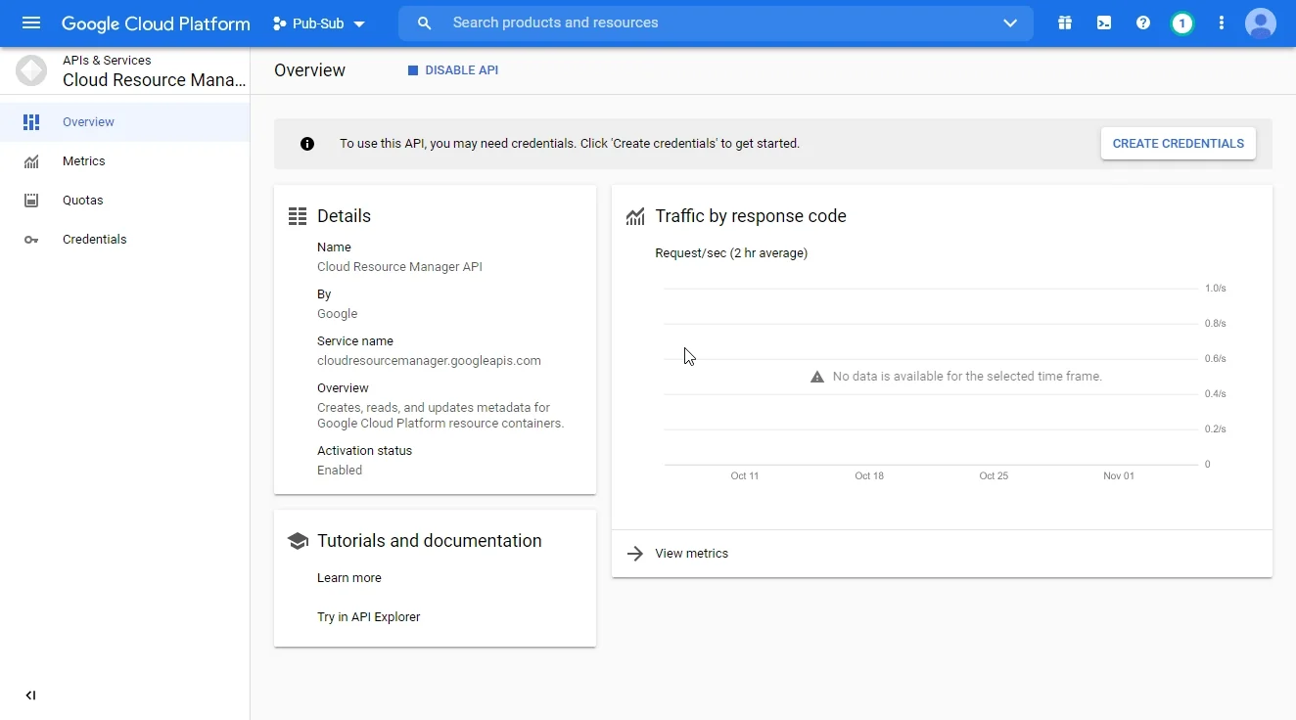Click the Oct 18 axis label on chart
Screen dimensions: 1296x720
click(x=869, y=476)
